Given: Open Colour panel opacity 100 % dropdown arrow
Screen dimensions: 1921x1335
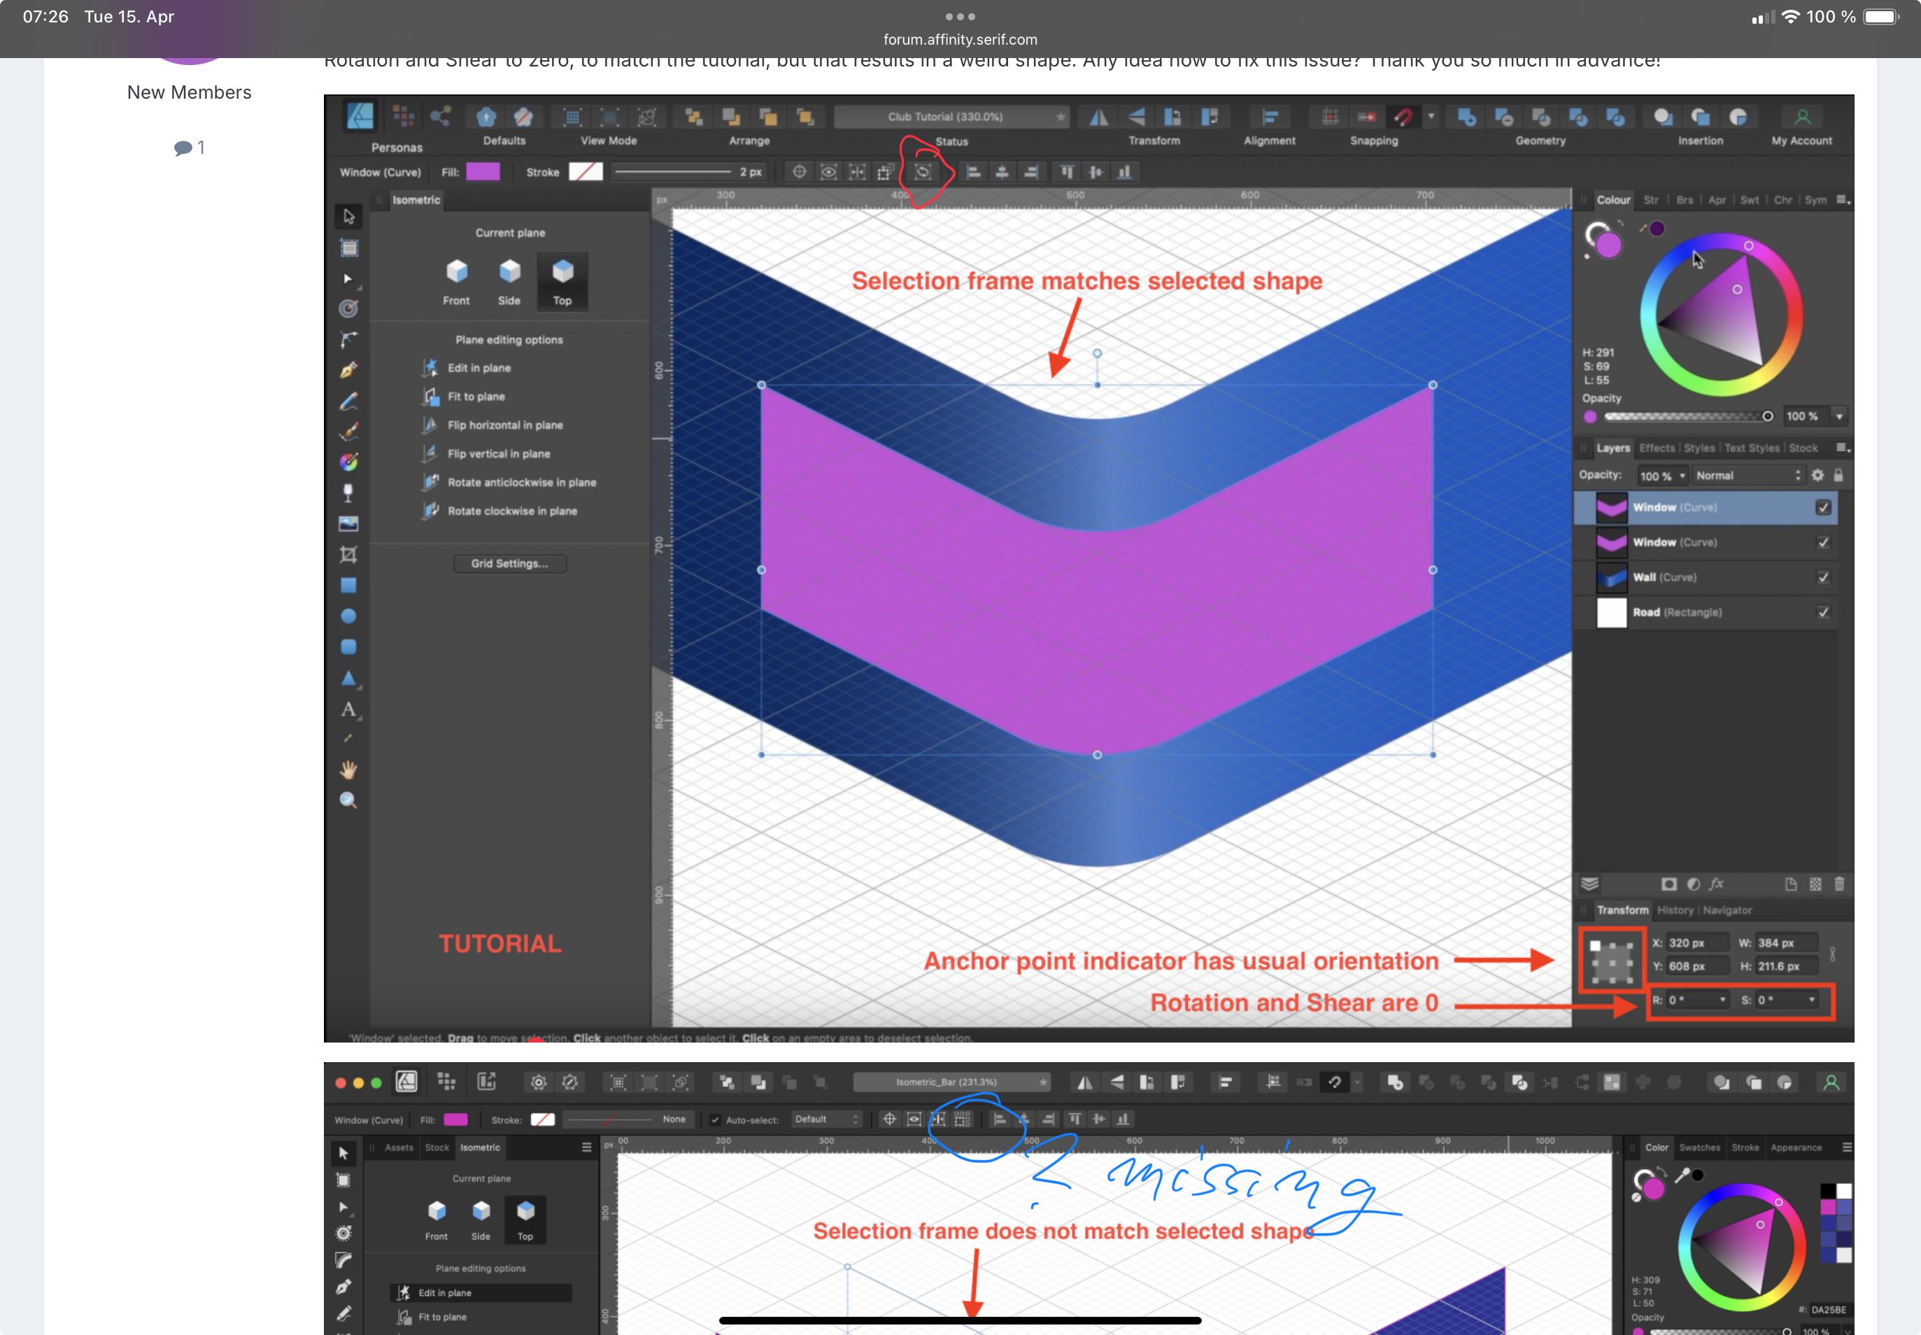Looking at the screenshot, I should tap(1839, 416).
